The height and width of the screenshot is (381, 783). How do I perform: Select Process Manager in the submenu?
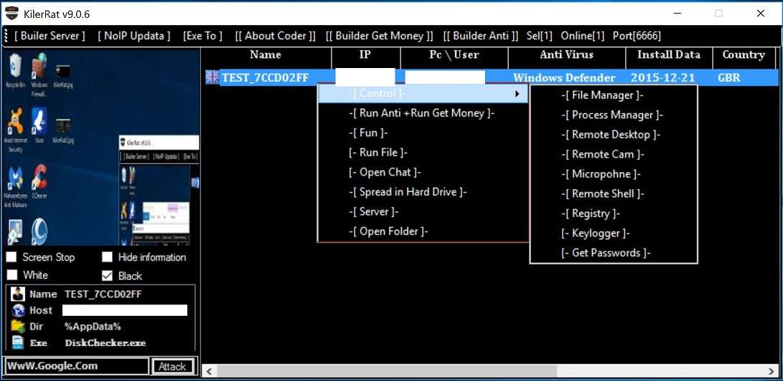click(612, 115)
